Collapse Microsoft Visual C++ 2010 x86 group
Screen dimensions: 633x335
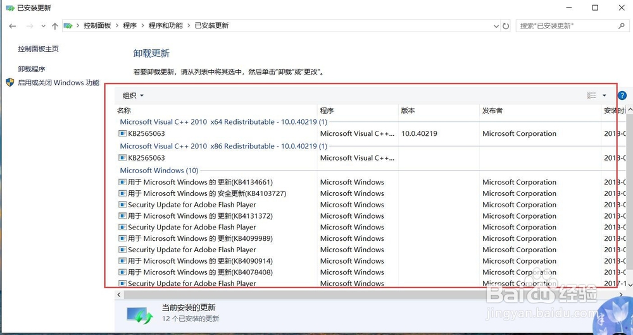[x=223, y=146]
